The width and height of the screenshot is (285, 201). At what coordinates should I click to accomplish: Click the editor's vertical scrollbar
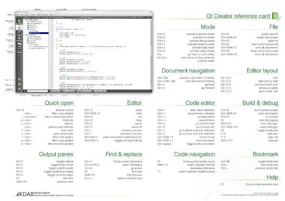(x=151, y=54)
